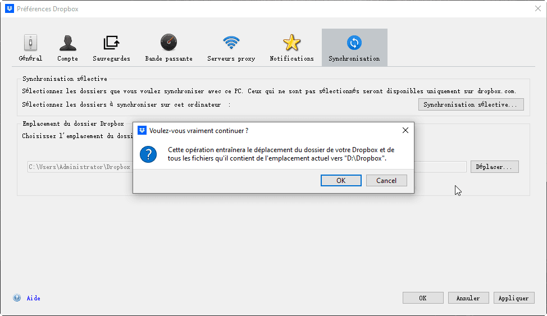Select the Sauvegardes backup icon

111,43
